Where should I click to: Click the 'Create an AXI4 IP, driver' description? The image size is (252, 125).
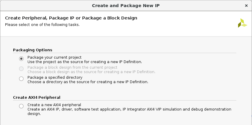pyautogui.click(x=129, y=111)
